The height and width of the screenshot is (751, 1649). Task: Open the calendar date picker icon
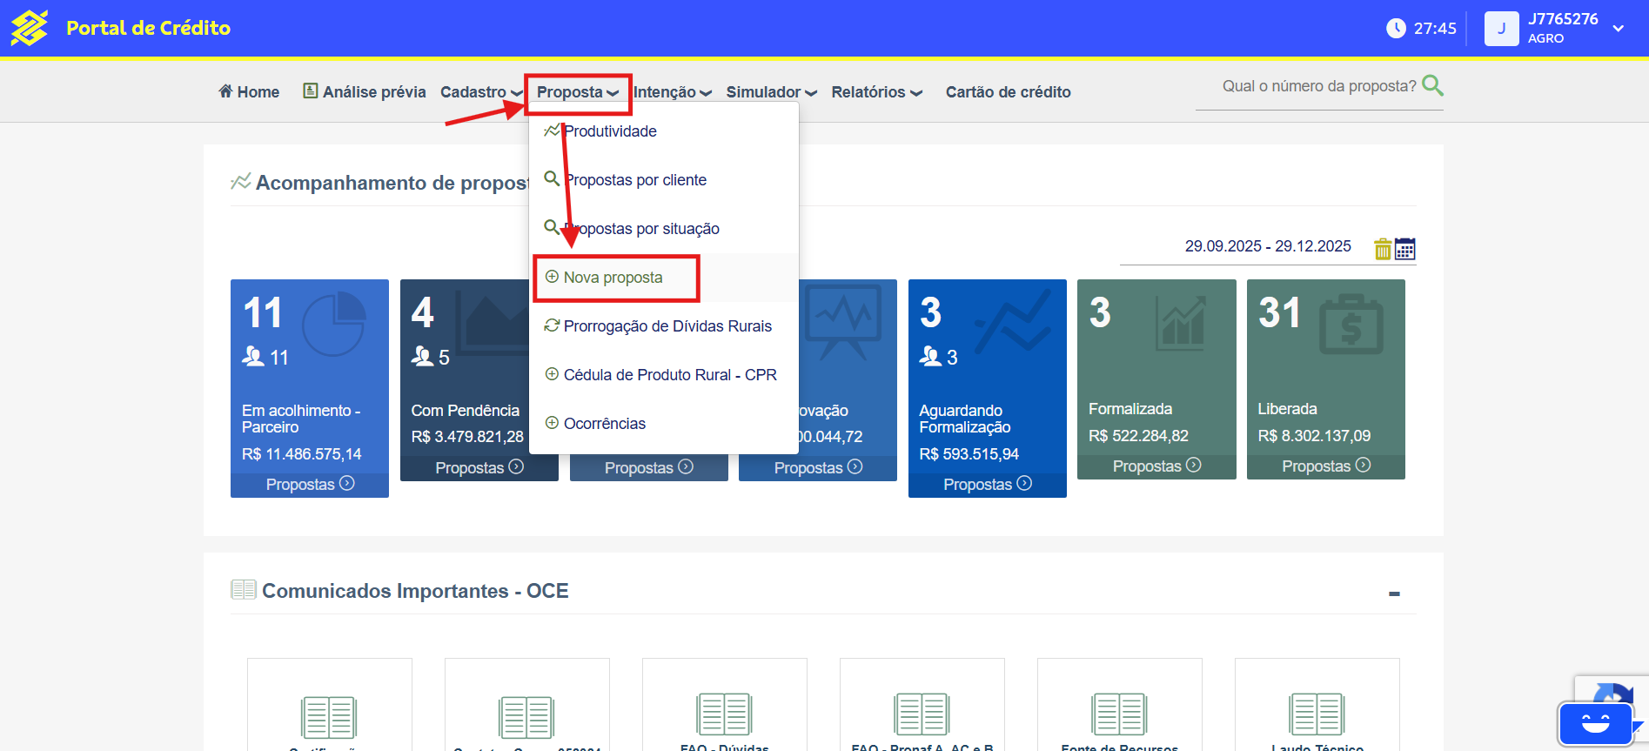tap(1404, 249)
